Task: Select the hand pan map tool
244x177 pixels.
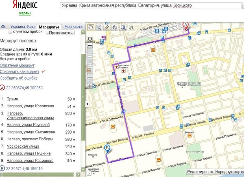Action: (x=90, y=28)
